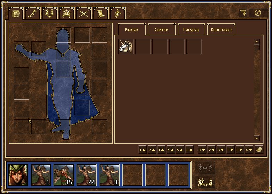Screen dimensions: 272x194
Task: Click the swap armies soldiers icon
Action: click(x=205, y=168)
